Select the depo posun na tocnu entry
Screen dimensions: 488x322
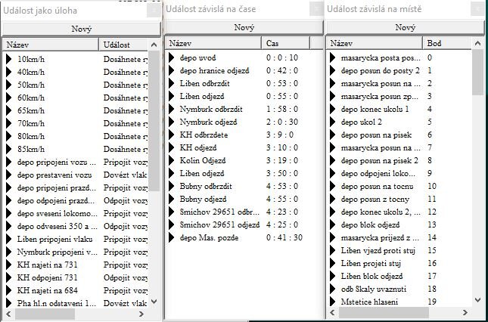pyautogui.click(x=375, y=186)
